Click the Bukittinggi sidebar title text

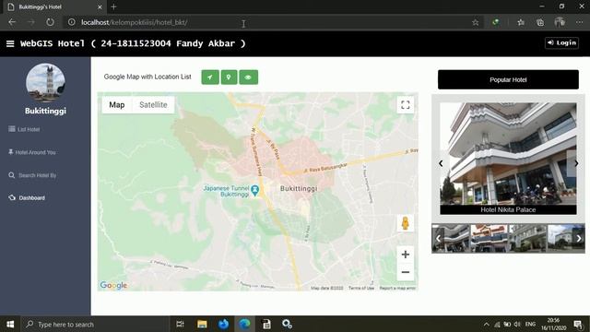point(45,111)
